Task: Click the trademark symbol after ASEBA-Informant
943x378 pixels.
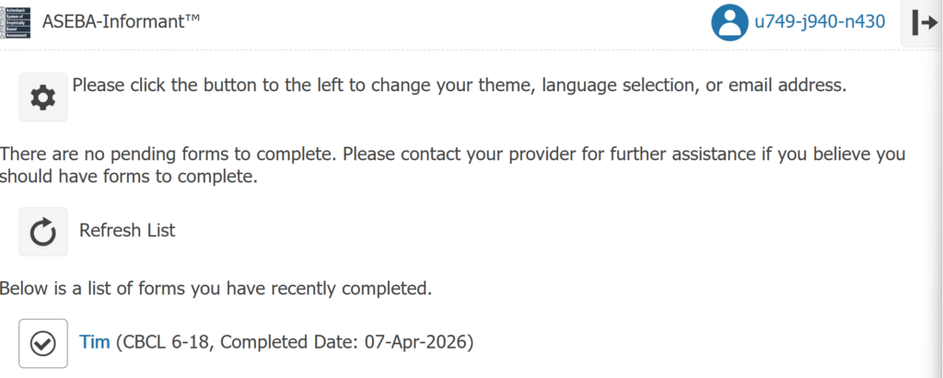Action: tap(192, 18)
